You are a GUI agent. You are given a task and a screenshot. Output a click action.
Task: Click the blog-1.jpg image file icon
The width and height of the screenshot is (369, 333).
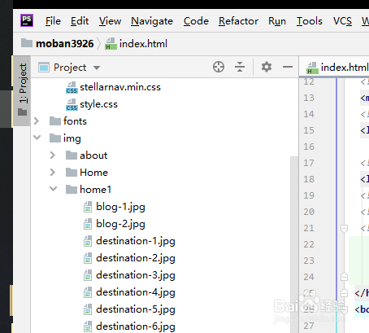coord(88,207)
